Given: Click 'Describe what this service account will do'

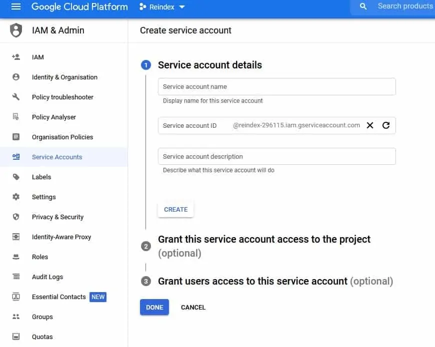Looking at the screenshot, I should click(218, 170).
